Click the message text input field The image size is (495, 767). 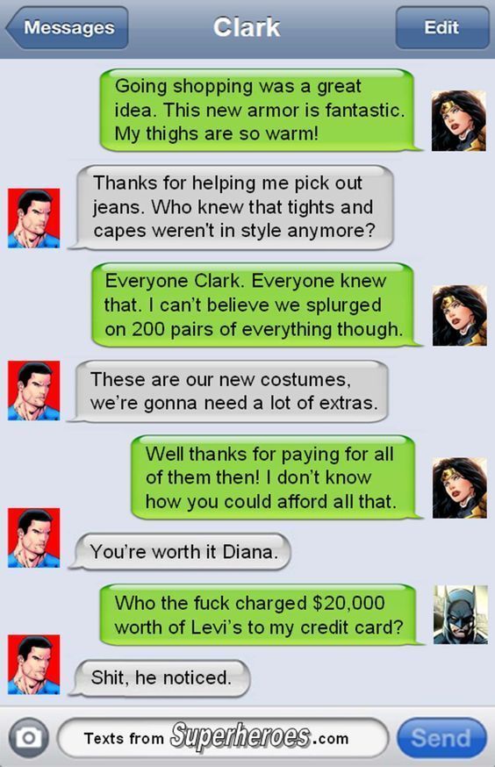(223, 738)
